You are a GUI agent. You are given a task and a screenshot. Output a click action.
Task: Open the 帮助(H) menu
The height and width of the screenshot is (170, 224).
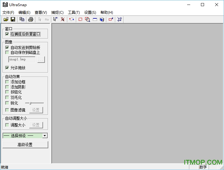(x=107, y=13)
